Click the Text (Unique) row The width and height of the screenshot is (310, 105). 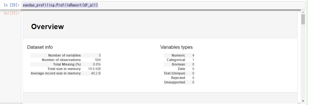pos(179,73)
